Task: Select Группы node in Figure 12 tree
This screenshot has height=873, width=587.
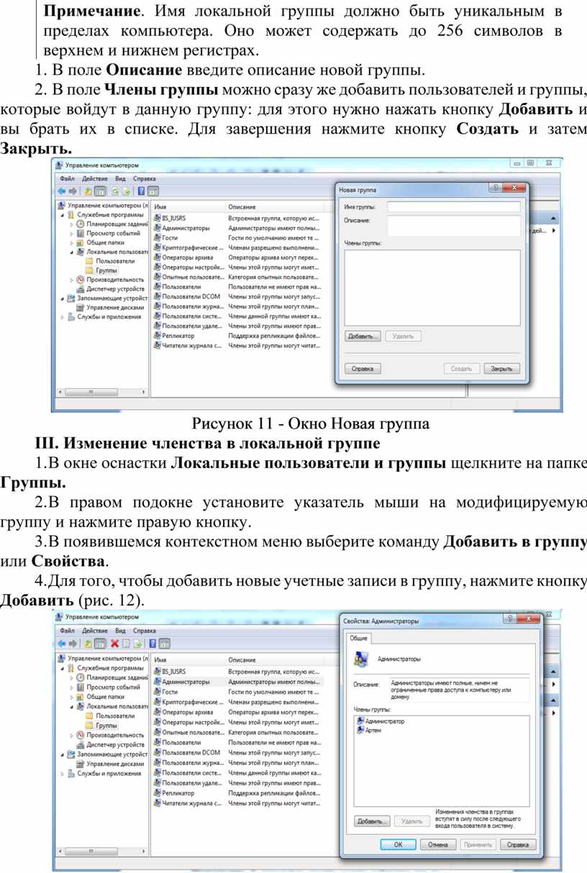Action: click(x=106, y=726)
